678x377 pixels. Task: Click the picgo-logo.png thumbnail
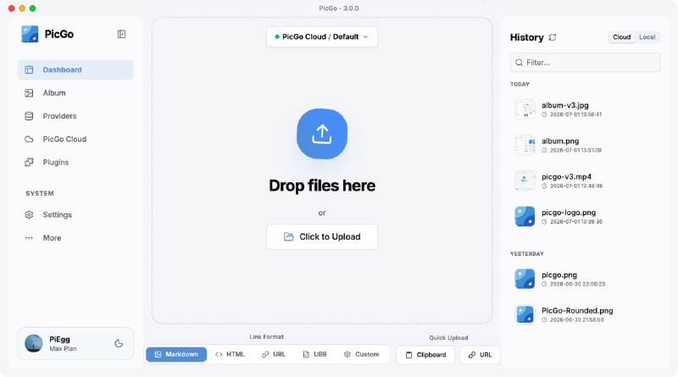[x=525, y=216]
